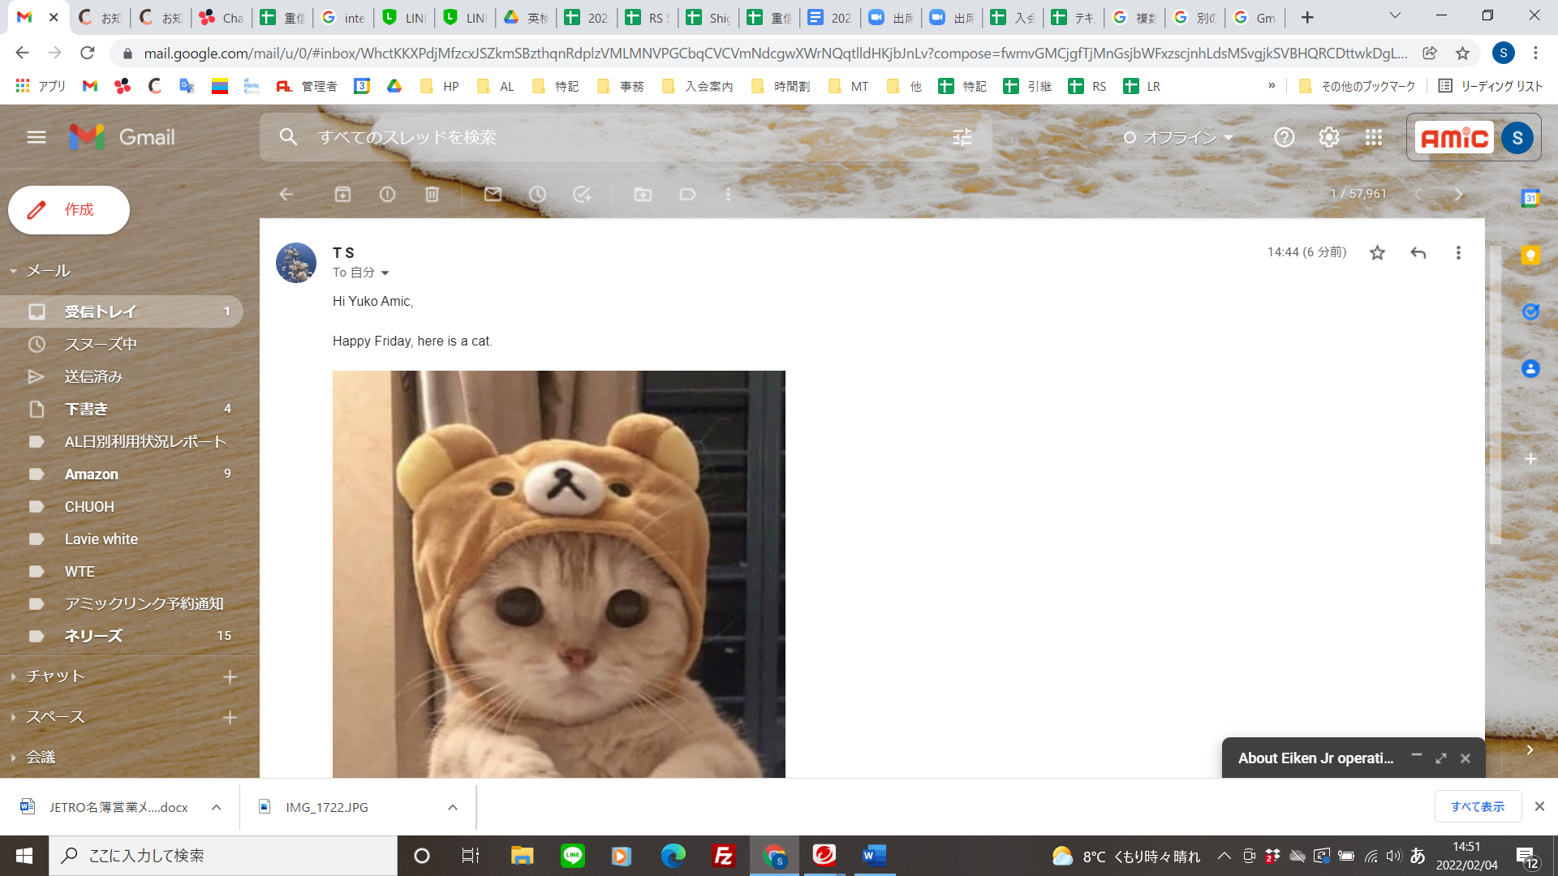
Task: Open the 管理者 bookmark
Action: [307, 86]
